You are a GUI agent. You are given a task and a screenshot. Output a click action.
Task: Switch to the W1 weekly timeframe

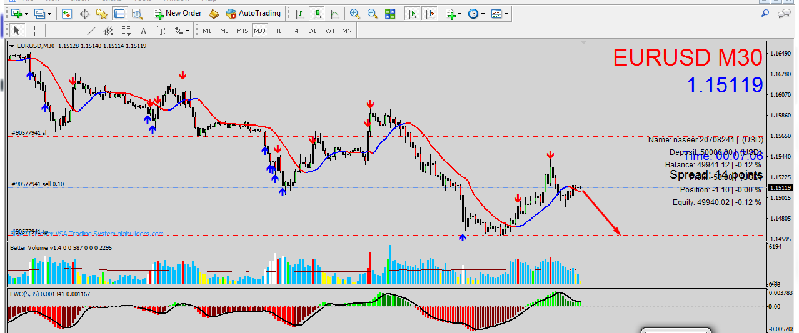click(x=329, y=31)
